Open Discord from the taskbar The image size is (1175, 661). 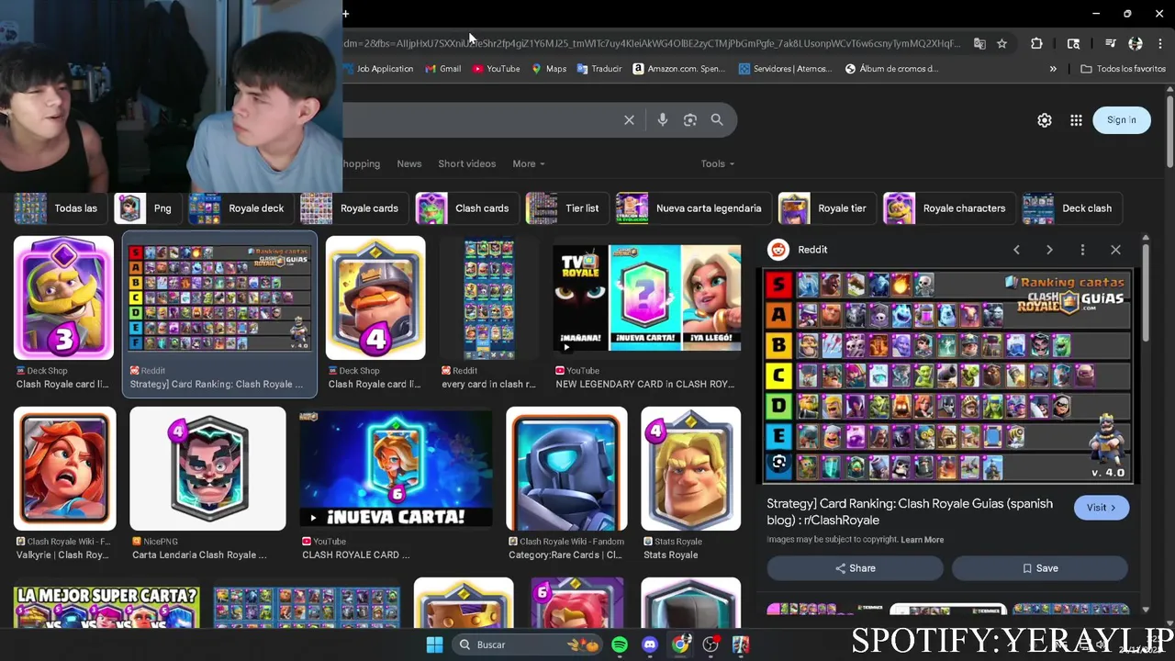click(x=650, y=644)
